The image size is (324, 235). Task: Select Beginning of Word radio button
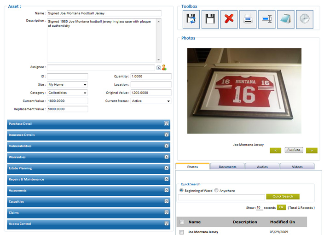point(181,190)
